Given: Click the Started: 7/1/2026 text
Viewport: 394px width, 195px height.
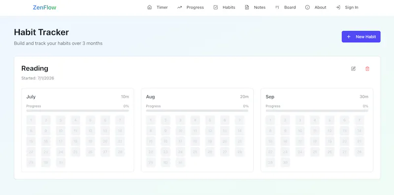Looking at the screenshot, I should tap(38, 78).
